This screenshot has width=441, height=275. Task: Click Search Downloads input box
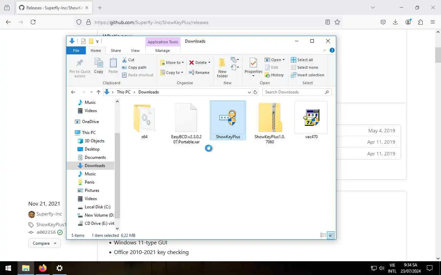tap(297, 92)
